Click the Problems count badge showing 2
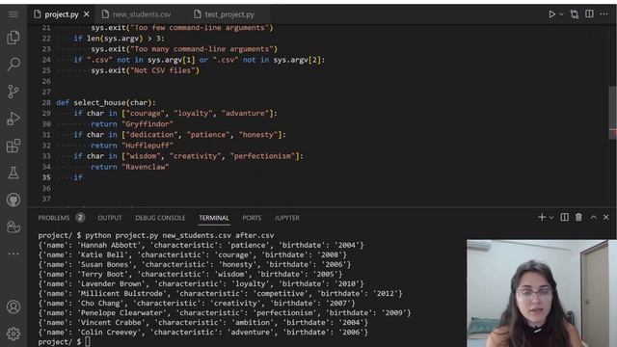617x347 pixels. (x=80, y=218)
